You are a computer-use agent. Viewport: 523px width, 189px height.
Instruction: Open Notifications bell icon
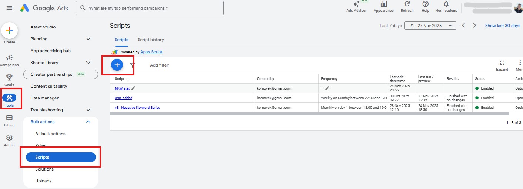446,4
